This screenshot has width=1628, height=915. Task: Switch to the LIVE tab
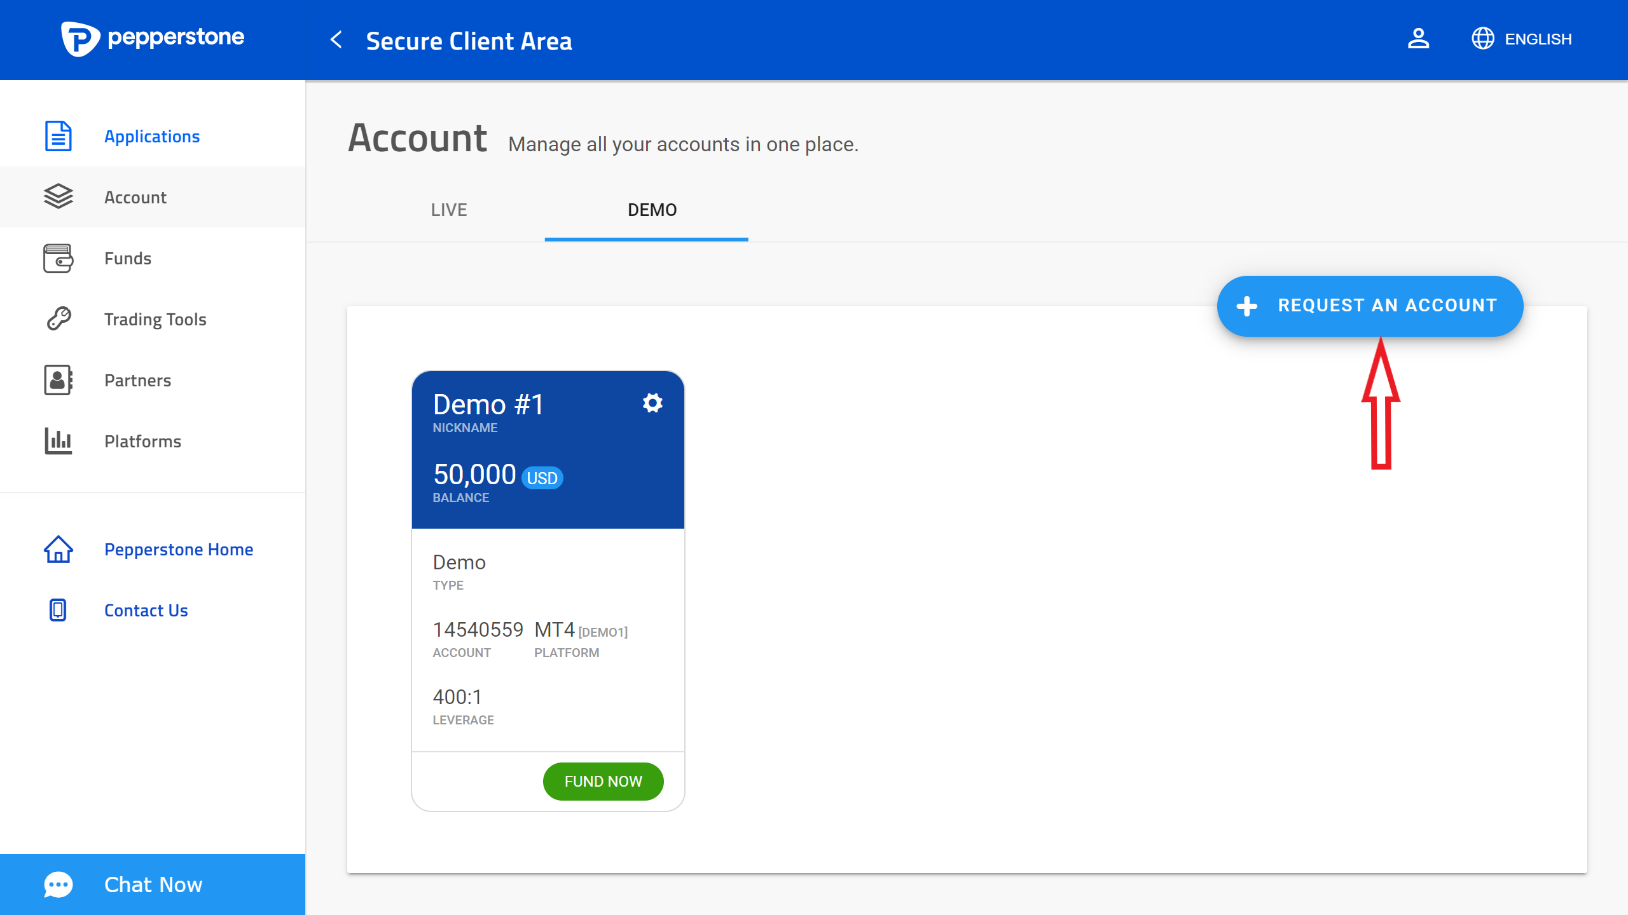coord(449,210)
